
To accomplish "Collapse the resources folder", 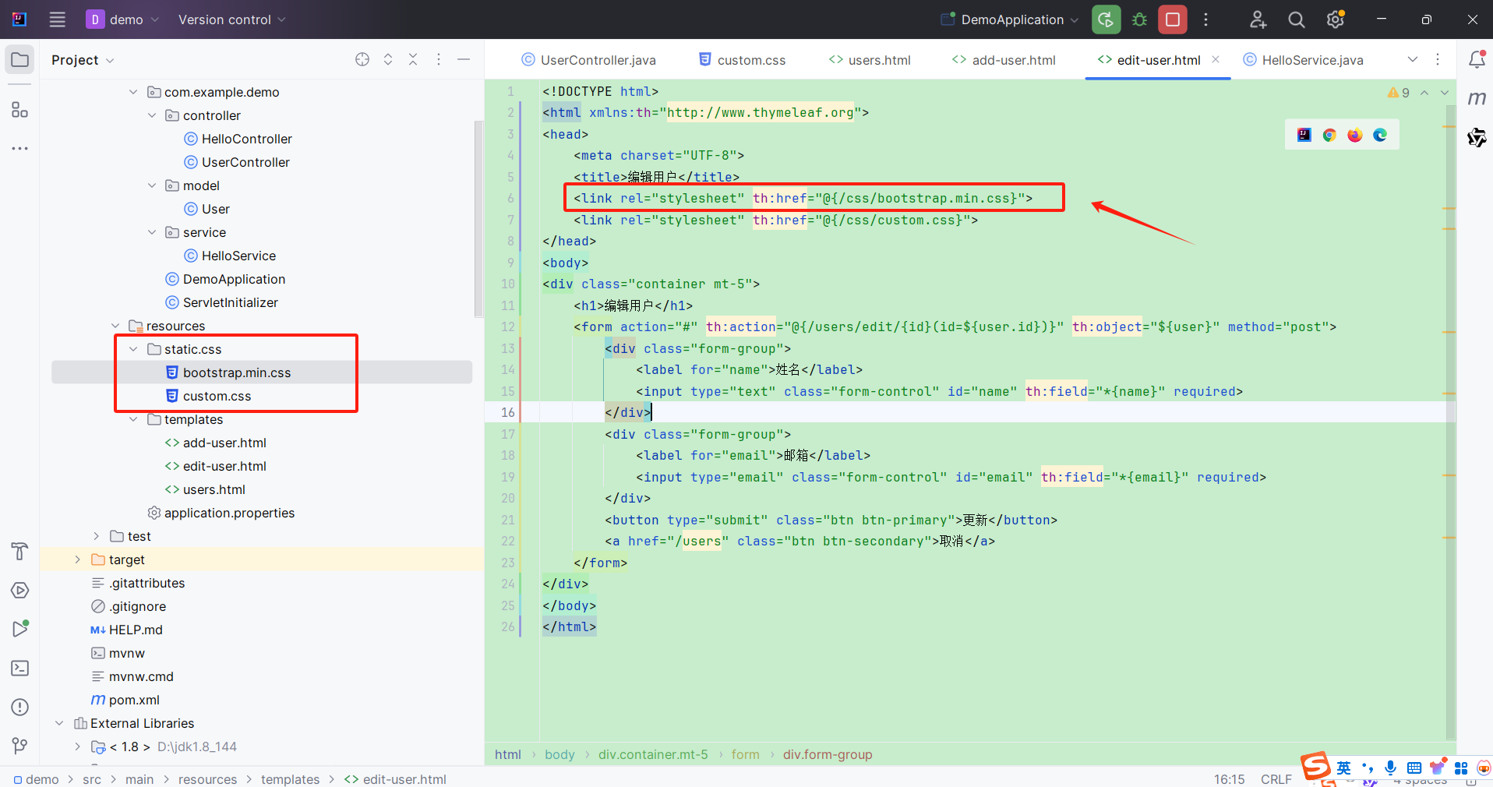I will coord(115,326).
